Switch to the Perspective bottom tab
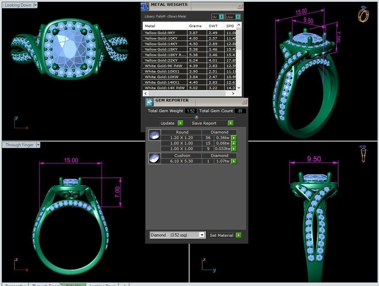Screen dimensions: 379x286 pos(15,285)
